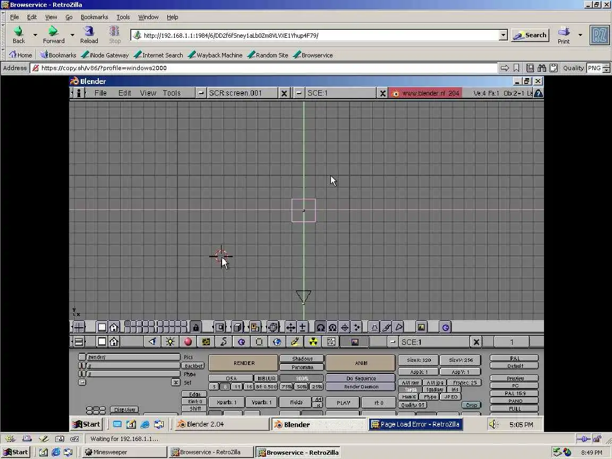This screenshot has height=459, width=612.
Task: Click the RENDER button
Action: [243, 363]
